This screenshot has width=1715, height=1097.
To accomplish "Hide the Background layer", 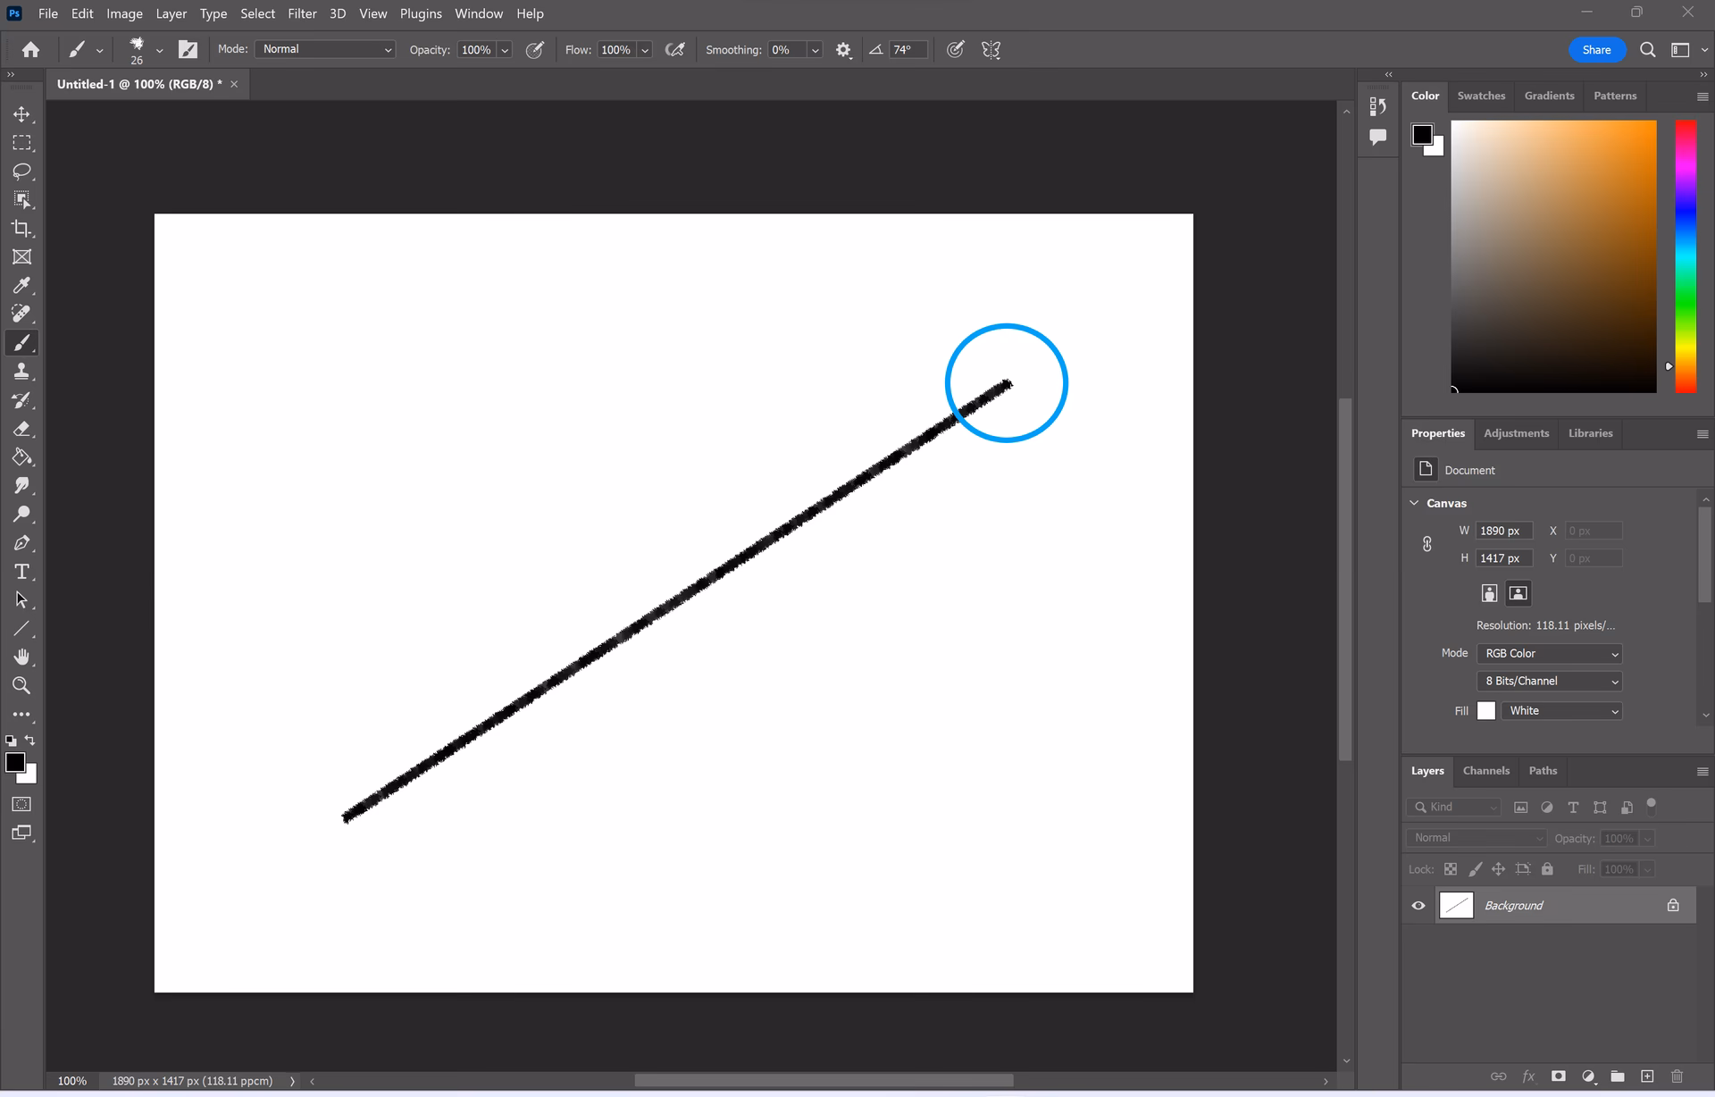I will pos(1418,905).
